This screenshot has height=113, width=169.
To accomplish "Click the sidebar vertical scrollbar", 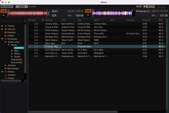I will pos(25,49).
